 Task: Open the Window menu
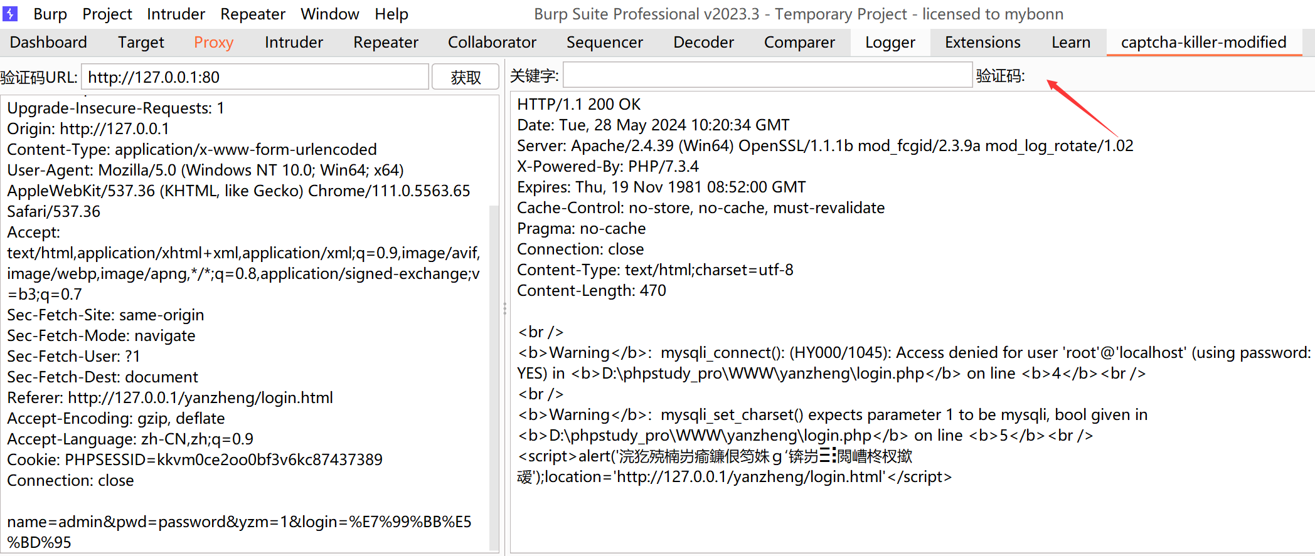(330, 14)
